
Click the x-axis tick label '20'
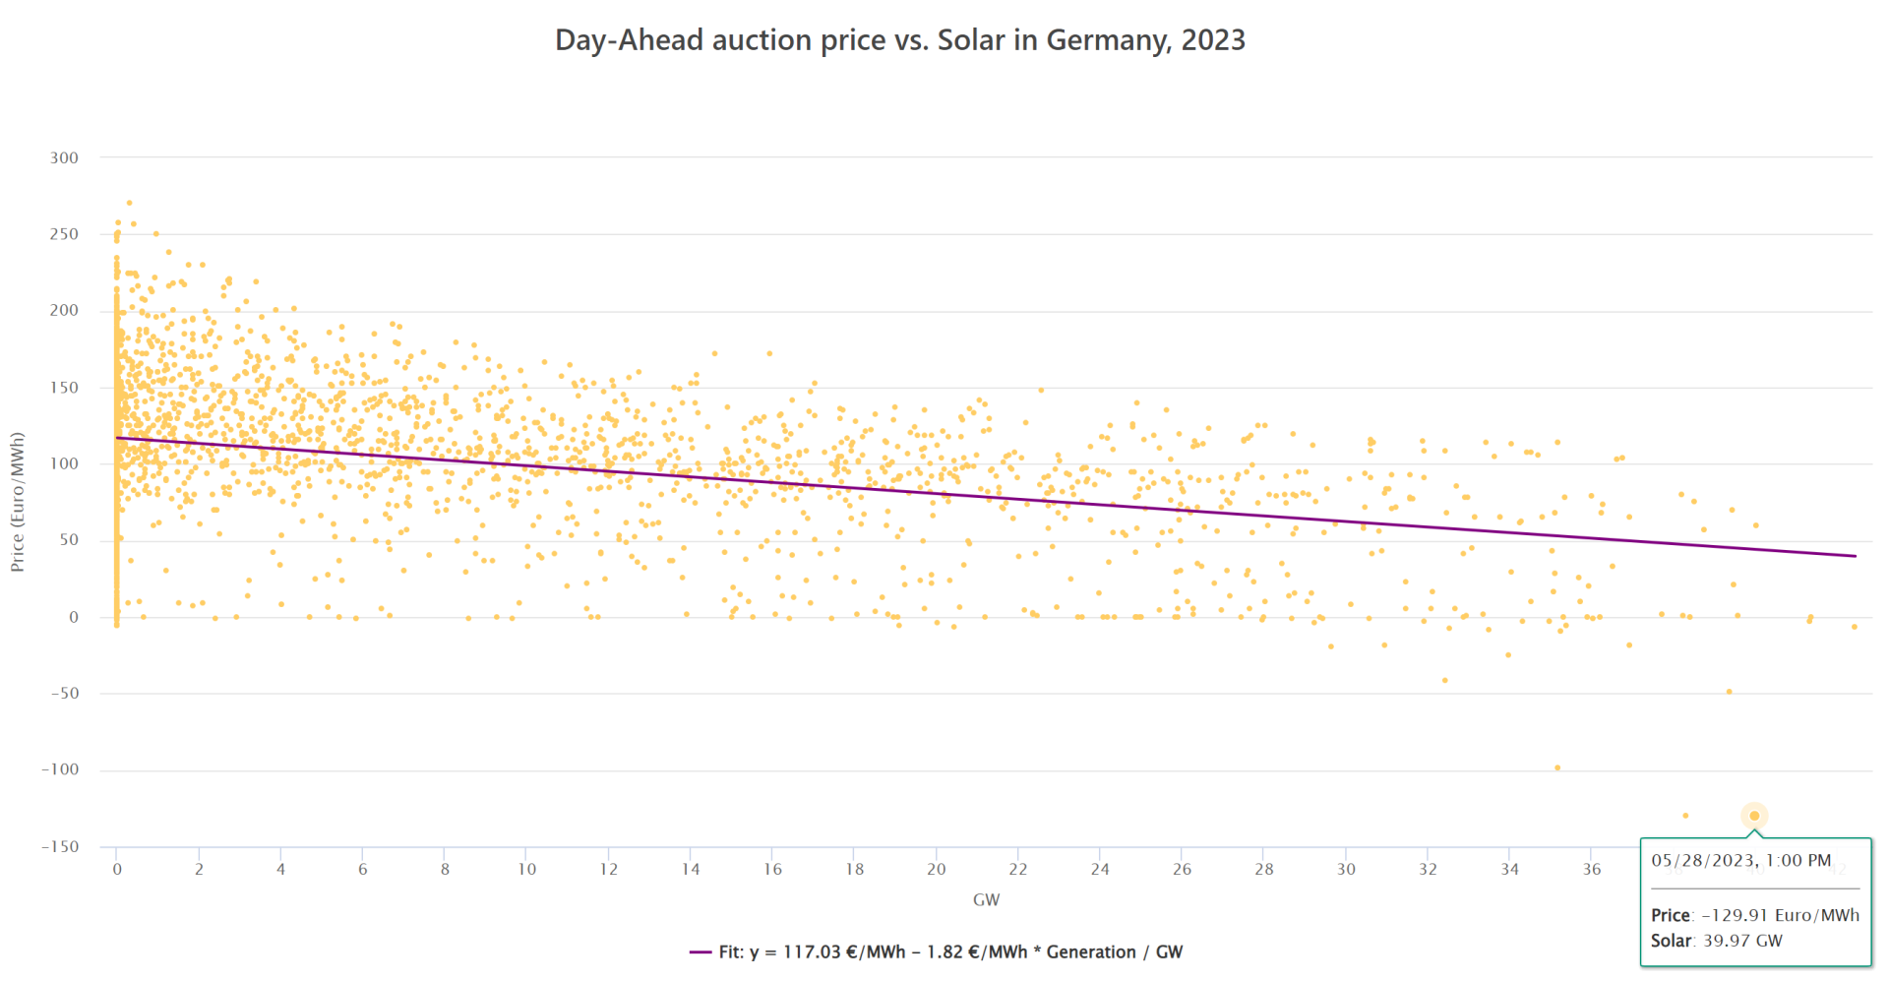tap(936, 870)
